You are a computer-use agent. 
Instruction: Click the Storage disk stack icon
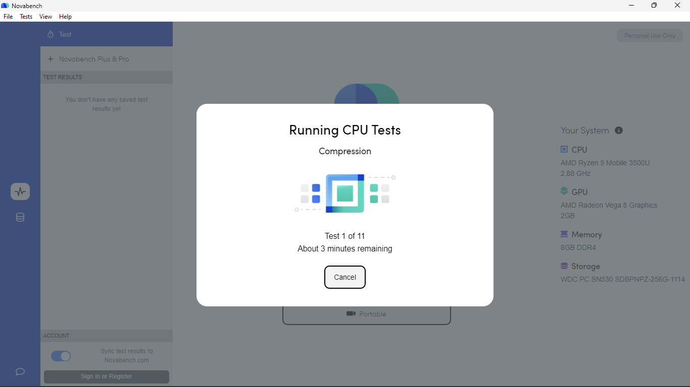[564, 266]
